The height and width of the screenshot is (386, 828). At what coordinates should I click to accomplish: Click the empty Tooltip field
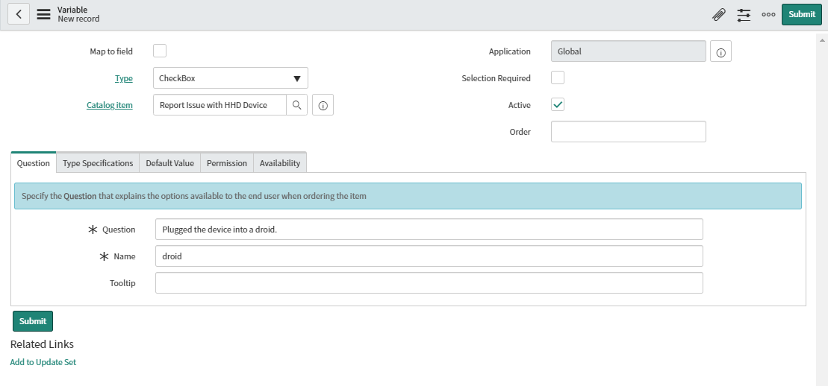(x=429, y=282)
